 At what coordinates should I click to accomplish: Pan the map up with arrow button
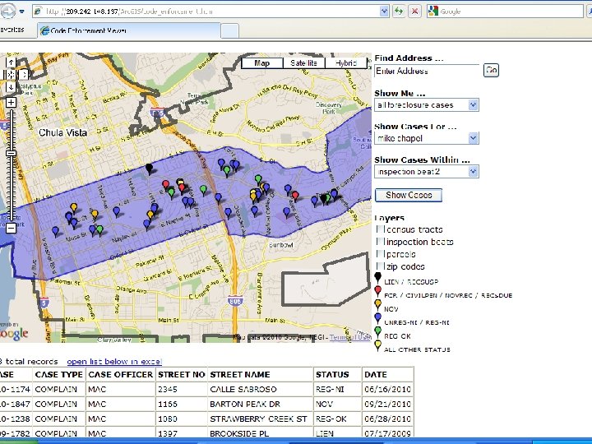pos(11,61)
